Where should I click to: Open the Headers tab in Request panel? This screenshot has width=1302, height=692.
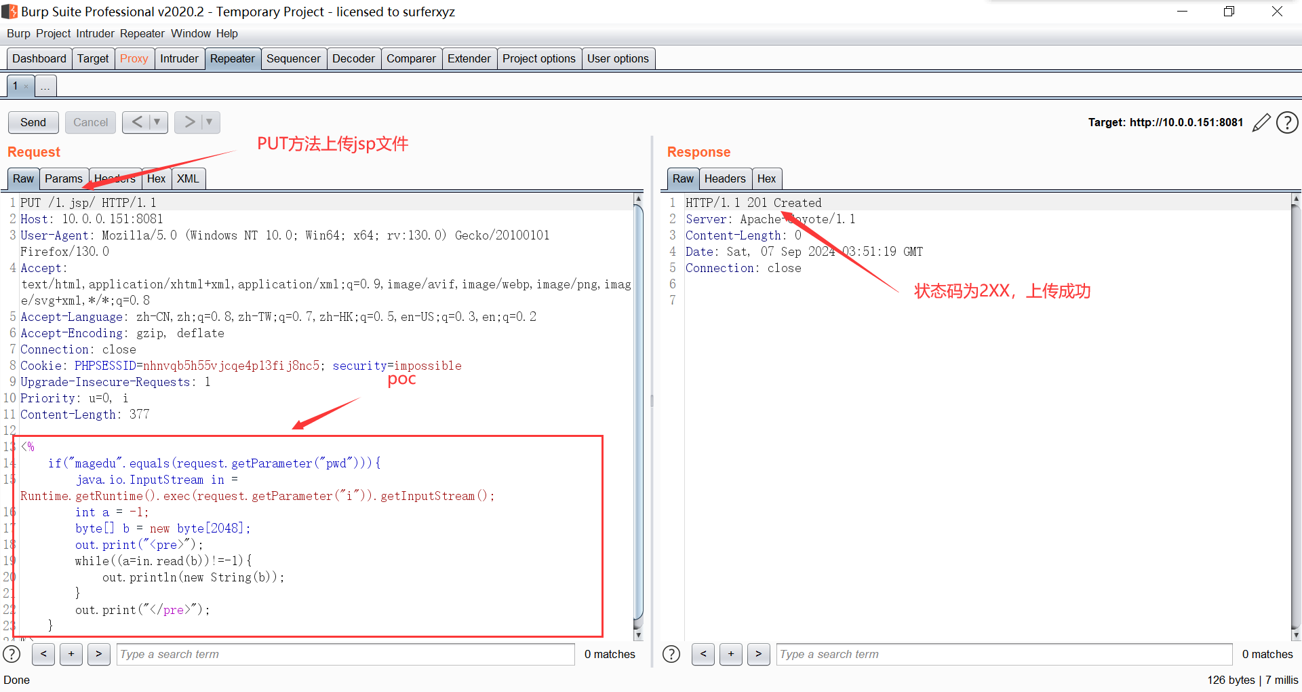coord(115,178)
